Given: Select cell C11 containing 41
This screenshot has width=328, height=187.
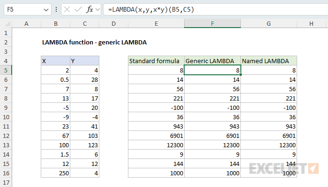Looking at the screenshot, I should [x=85, y=127].
